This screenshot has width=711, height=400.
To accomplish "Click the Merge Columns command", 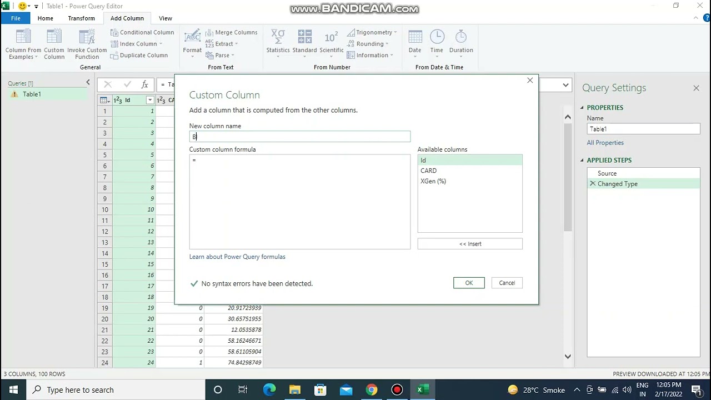I will pos(231,32).
